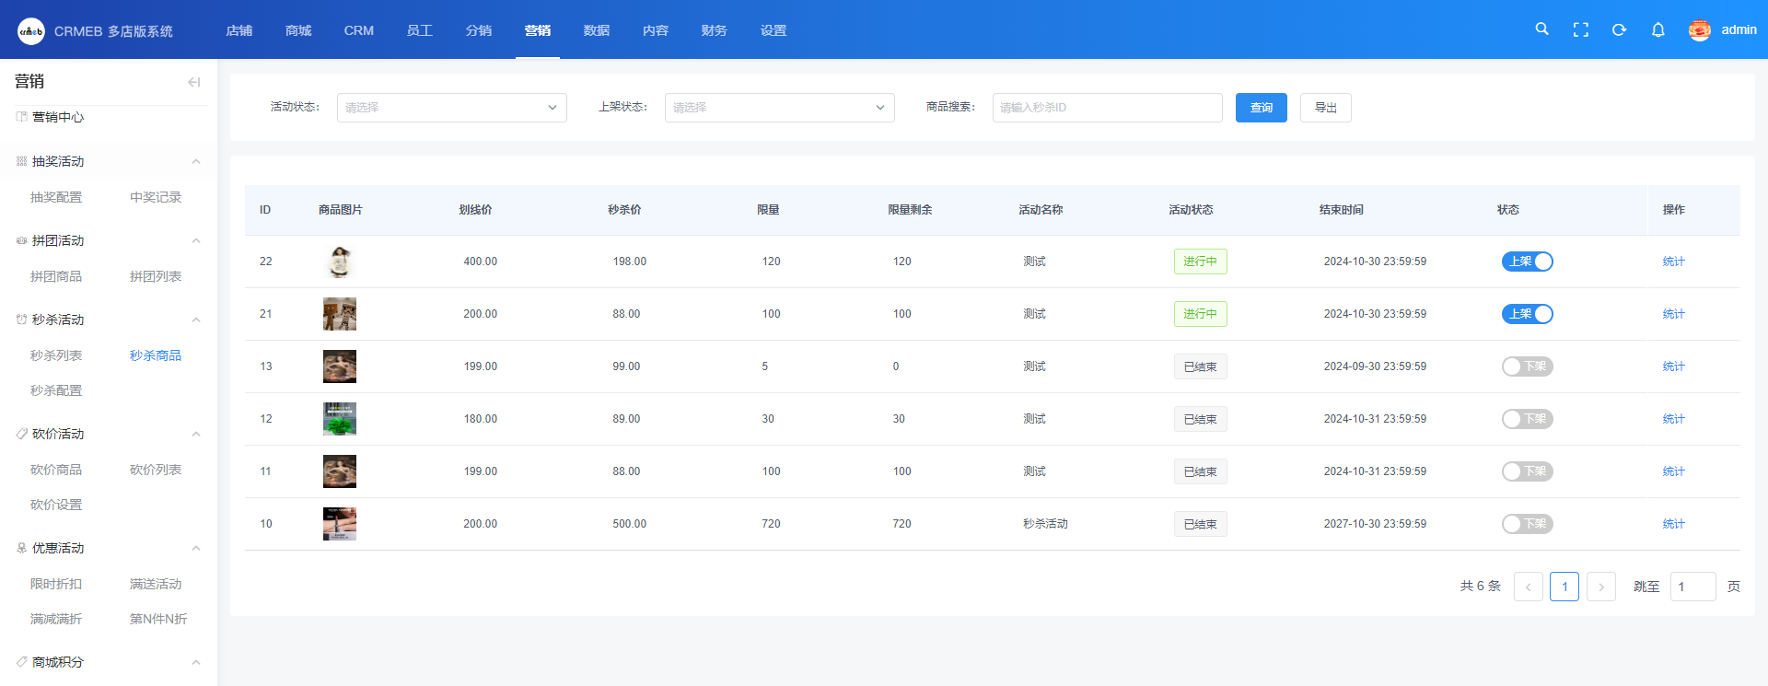Open the 上架状态 dropdown
Viewport: 1768px width, 686px height.
(779, 108)
